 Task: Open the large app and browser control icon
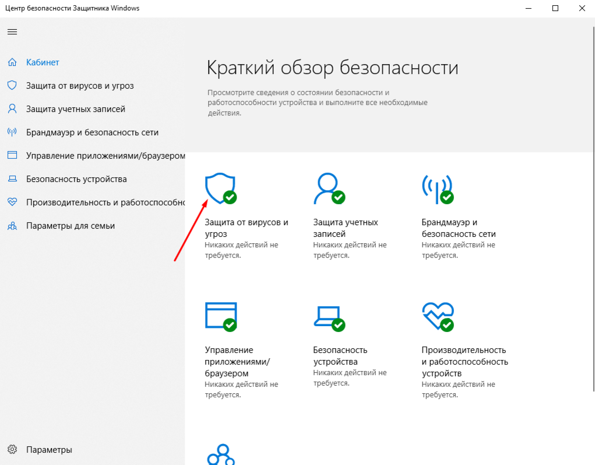coord(221,317)
